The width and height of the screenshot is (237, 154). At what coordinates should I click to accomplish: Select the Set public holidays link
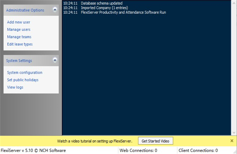[23, 80]
